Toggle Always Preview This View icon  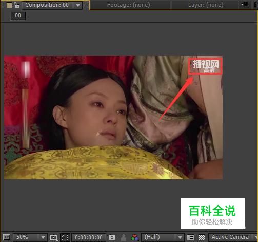tap(7, 237)
